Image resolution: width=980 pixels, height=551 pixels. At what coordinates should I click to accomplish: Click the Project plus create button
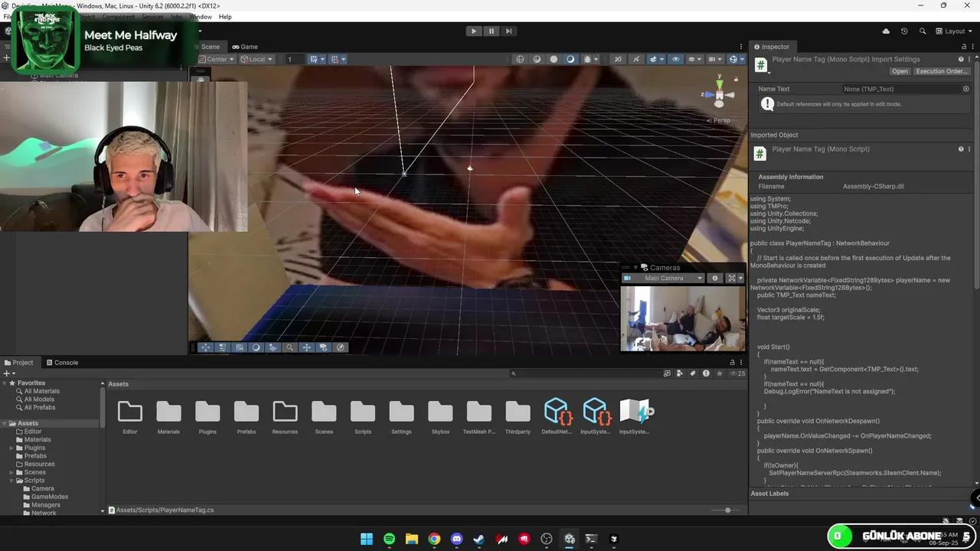[x=8, y=373]
